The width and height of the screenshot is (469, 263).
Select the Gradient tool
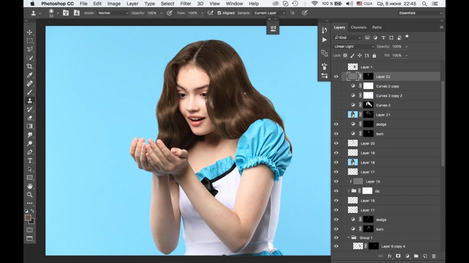pyautogui.click(x=30, y=126)
